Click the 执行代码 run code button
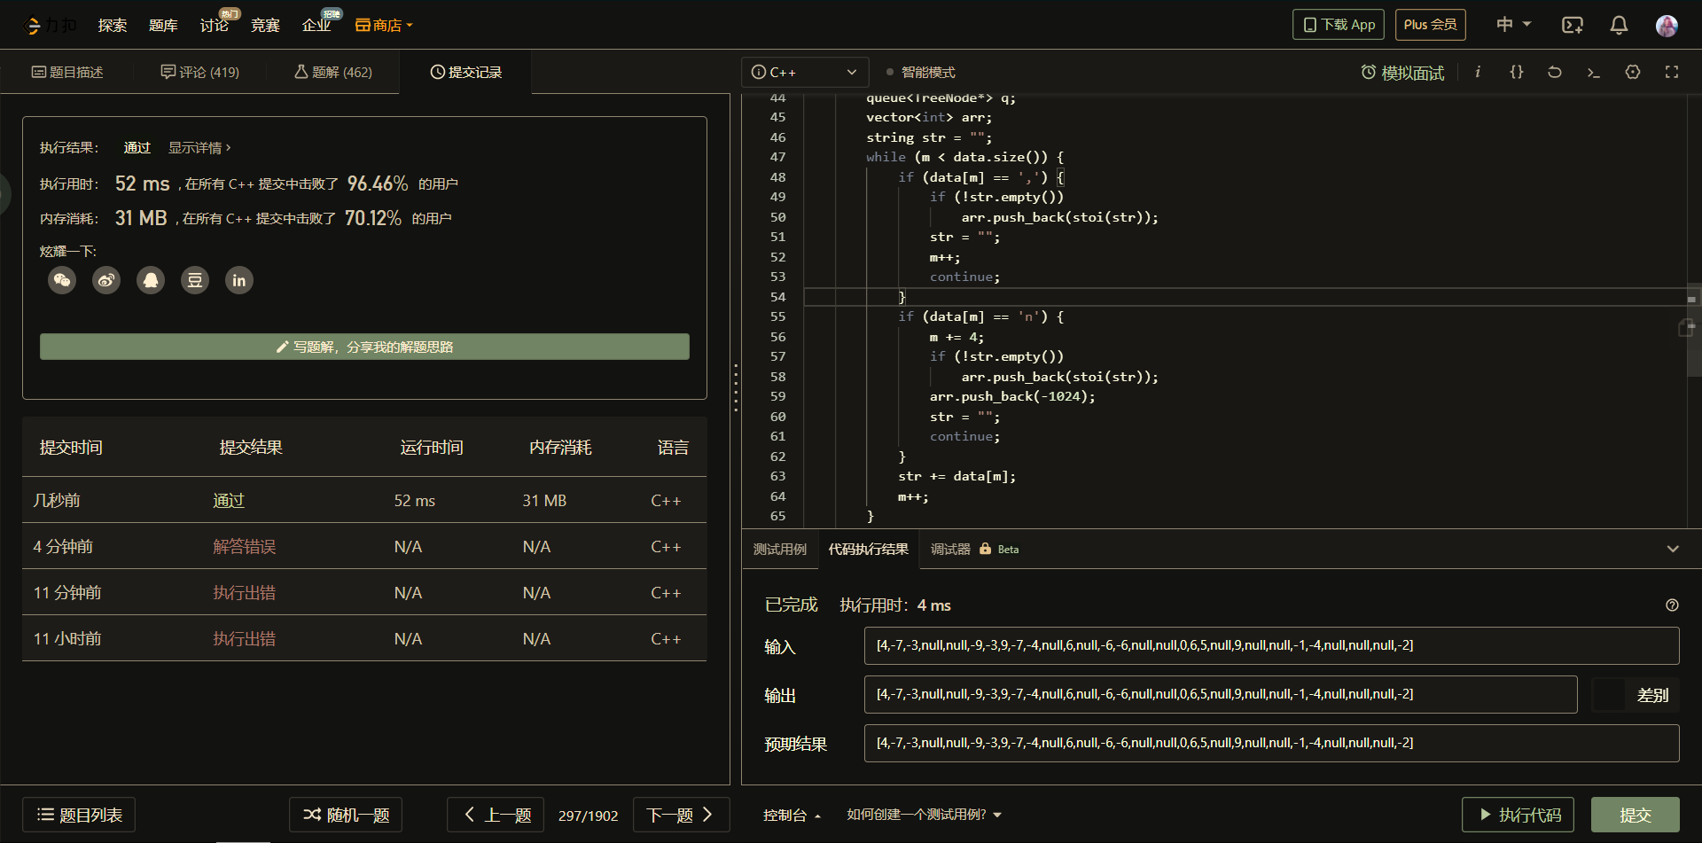Screen dimensions: 1702x843 pyautogui.click(x=1518, y=816)
